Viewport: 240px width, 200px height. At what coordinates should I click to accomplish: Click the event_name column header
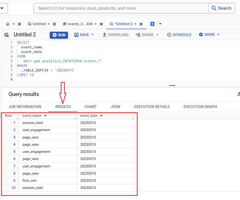click(x=32, y=116)
